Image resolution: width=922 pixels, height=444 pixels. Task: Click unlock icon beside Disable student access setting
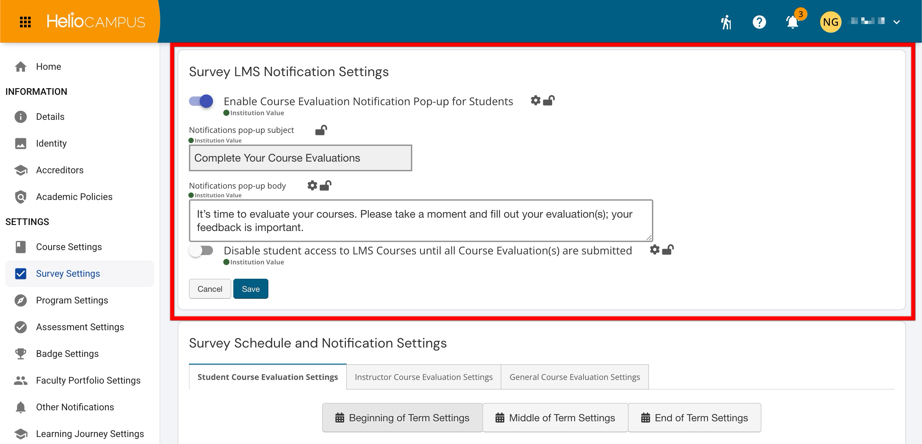click(x=668, y=250)
